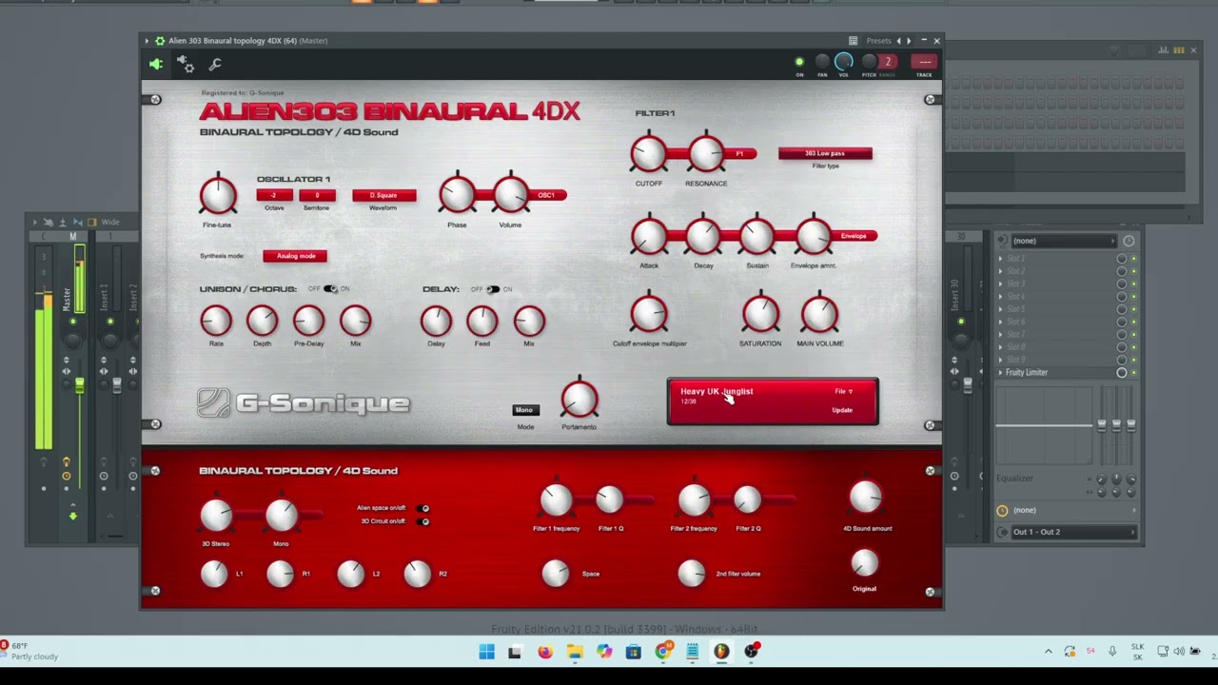Toggle the plugin ON green LED
The width and height of the screenshot is (1218, 685).
point(799,62)
